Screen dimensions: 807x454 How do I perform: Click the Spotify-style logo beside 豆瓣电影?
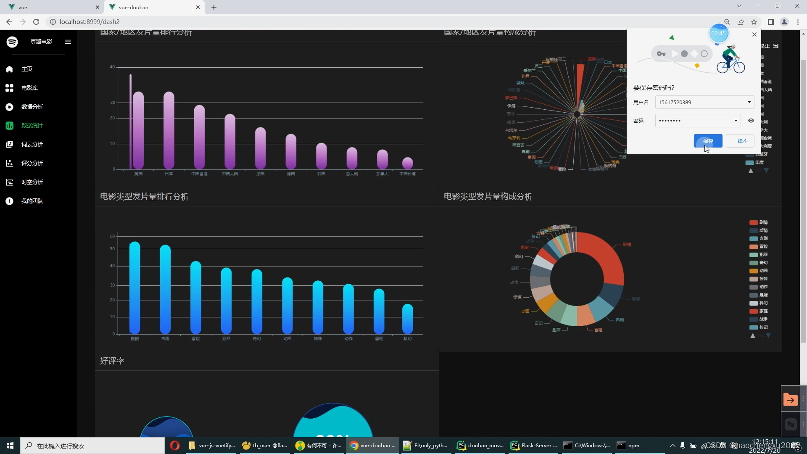tap(12, 42)
